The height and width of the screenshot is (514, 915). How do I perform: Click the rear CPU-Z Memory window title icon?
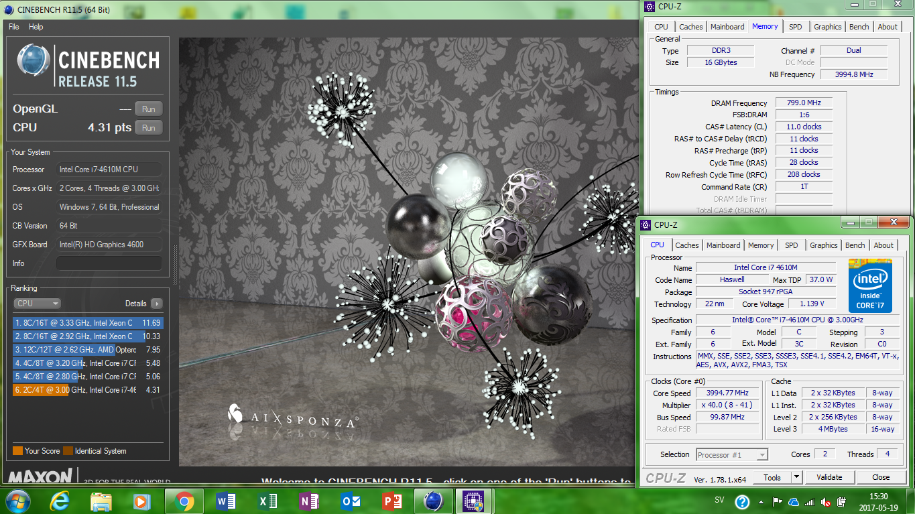pyautogui.click(x=649, y=7)
